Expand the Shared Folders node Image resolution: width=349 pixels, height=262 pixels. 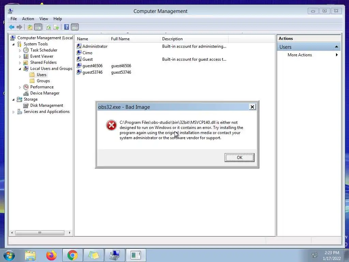click(20, 63)
